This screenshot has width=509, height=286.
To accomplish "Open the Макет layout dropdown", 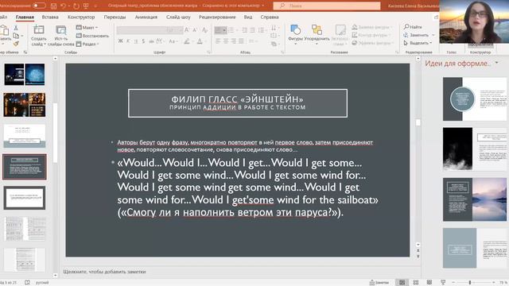I will (x=87, y=28).
